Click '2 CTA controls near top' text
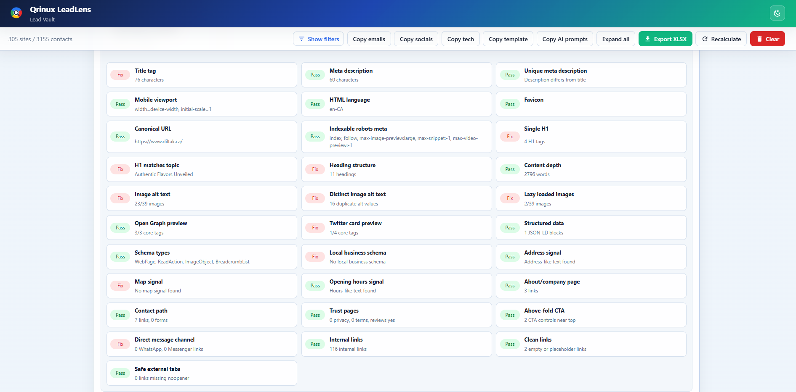Screen dimensions: 796x392 click(x=550, y=320)
